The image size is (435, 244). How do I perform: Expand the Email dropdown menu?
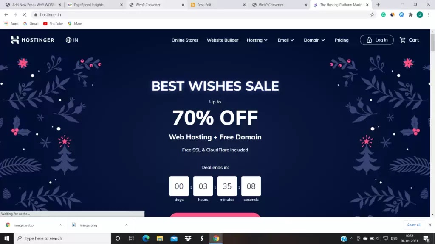[285, 40]
